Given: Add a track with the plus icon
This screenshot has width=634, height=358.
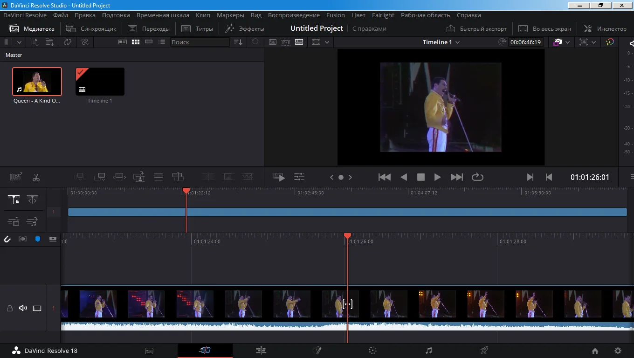Looking at the screenshot, I should tap(53, 239).
